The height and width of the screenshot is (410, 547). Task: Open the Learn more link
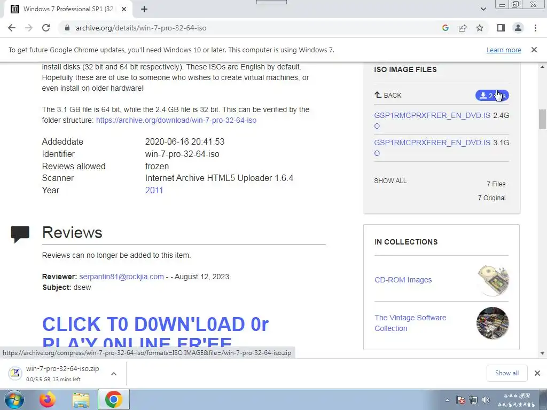pos(504,50)
